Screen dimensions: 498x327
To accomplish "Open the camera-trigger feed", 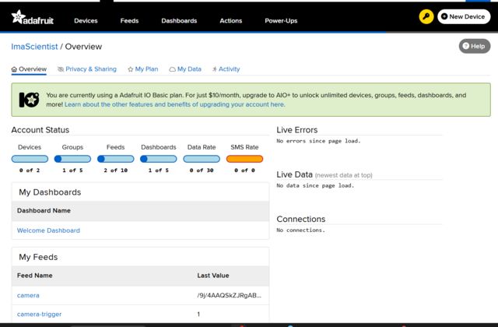I will pyautogui.click(x=40, y=314).
